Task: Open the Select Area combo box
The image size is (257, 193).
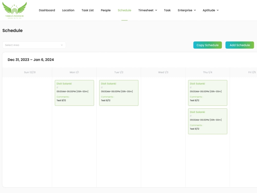Action: (x=34, y=45)
